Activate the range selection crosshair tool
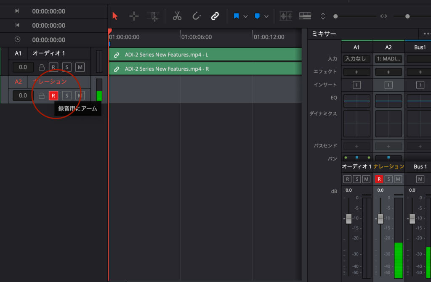This screenshot has height=282, width=431. coord(134,16)
